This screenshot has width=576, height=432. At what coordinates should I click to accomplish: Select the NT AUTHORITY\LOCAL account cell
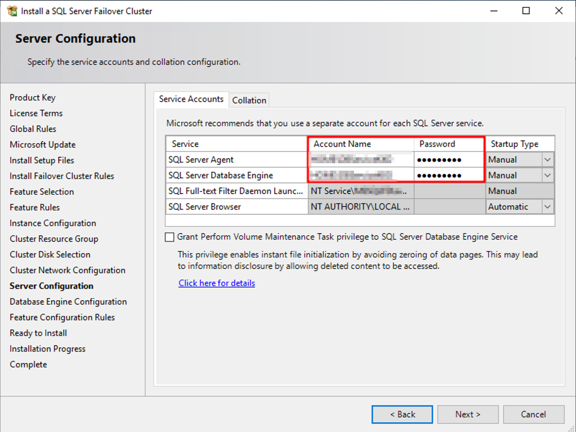click(361, 207)
